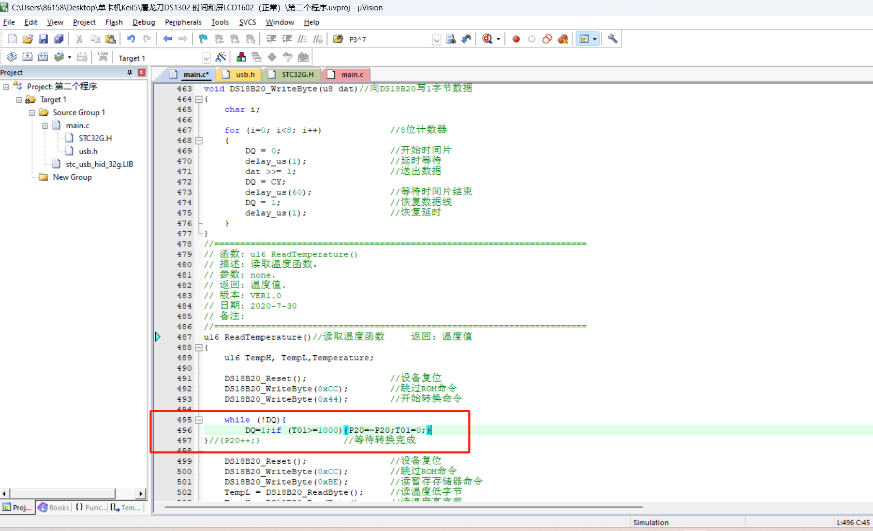The image size is (873, 531).
Task: Switch to the STC32G.H tab
Action: [292, 74]
